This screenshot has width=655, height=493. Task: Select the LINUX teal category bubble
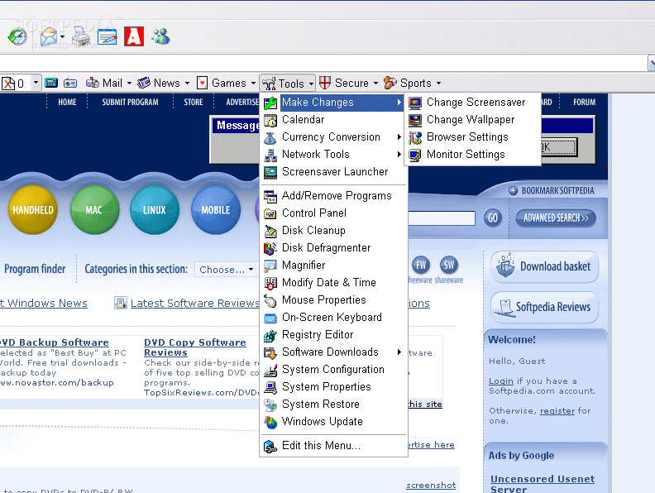[155, 209]
